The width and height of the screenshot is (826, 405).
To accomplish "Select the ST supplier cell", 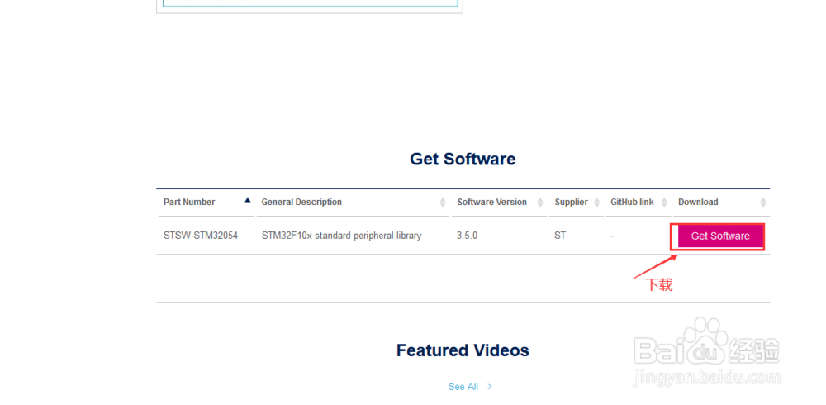I will tap(560, 236).
